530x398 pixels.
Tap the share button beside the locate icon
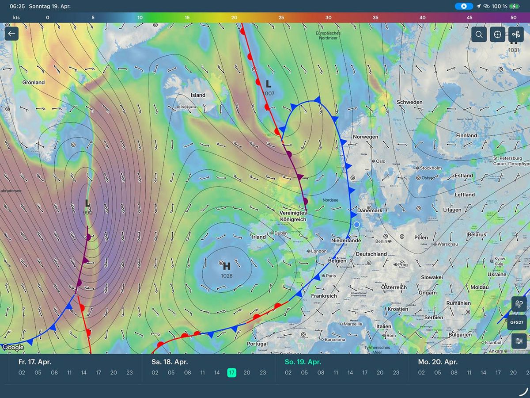516,34
